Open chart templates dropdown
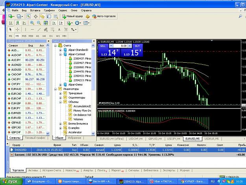Image resolution: width=246 pixels, height=185 pixels. click(86, 23)
